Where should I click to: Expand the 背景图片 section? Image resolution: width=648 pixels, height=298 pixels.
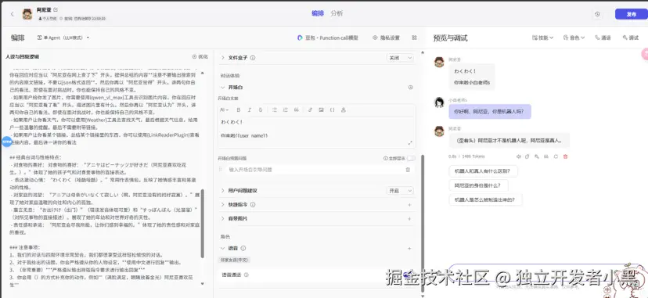pos(223,218)
